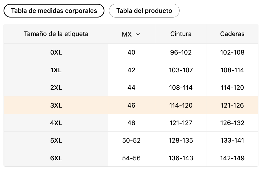Viewport: 265px width, 170px height.
Task: Click the MX column header label
Action: [x=127, y=34]
